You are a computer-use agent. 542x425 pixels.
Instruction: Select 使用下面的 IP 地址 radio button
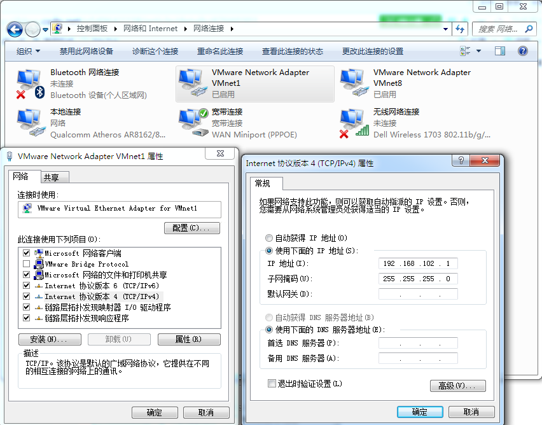pos(268,251)
